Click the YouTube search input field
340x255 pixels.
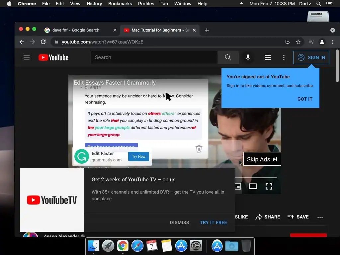[154, 57]
